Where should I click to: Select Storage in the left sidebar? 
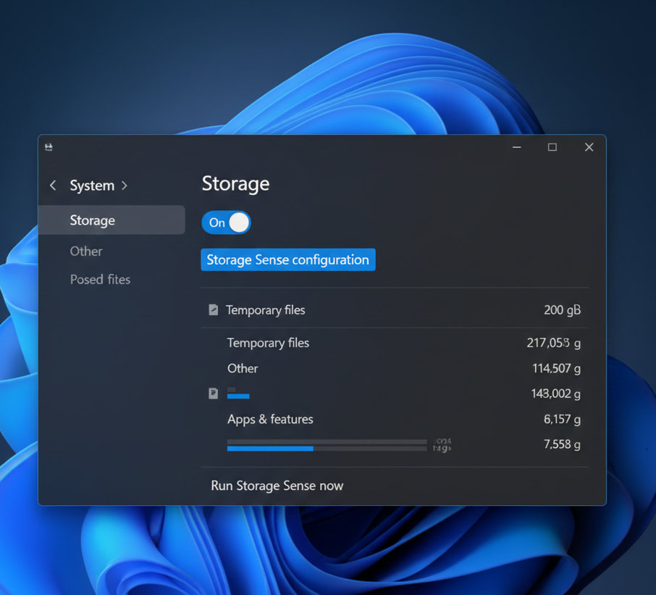coord(112,220)
